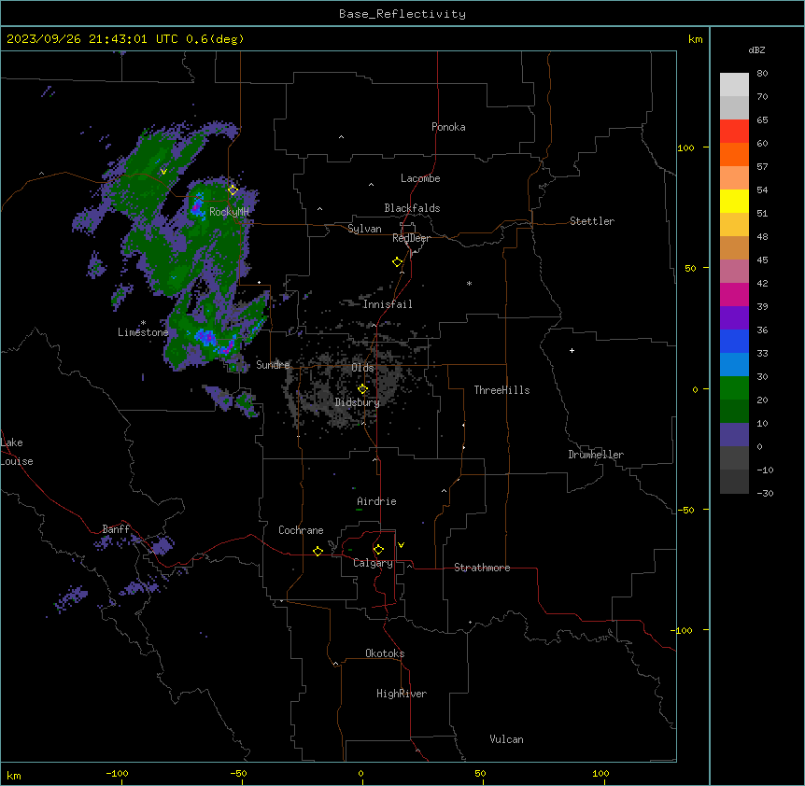Click the Base_Reflectivity title
805x786 pixels.
click(402, 14)
